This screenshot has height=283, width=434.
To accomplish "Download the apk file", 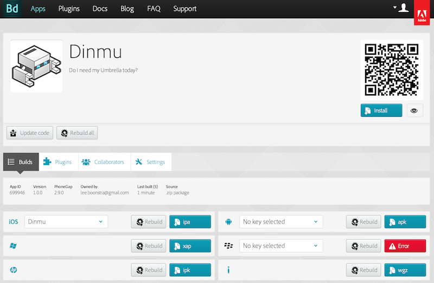I will tap(405, 222).
